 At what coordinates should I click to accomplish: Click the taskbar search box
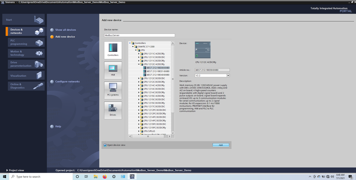click(41, 177)
